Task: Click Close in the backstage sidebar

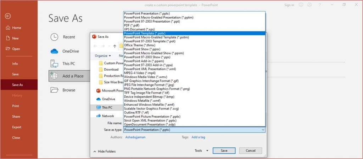Action: click(16, 138)
